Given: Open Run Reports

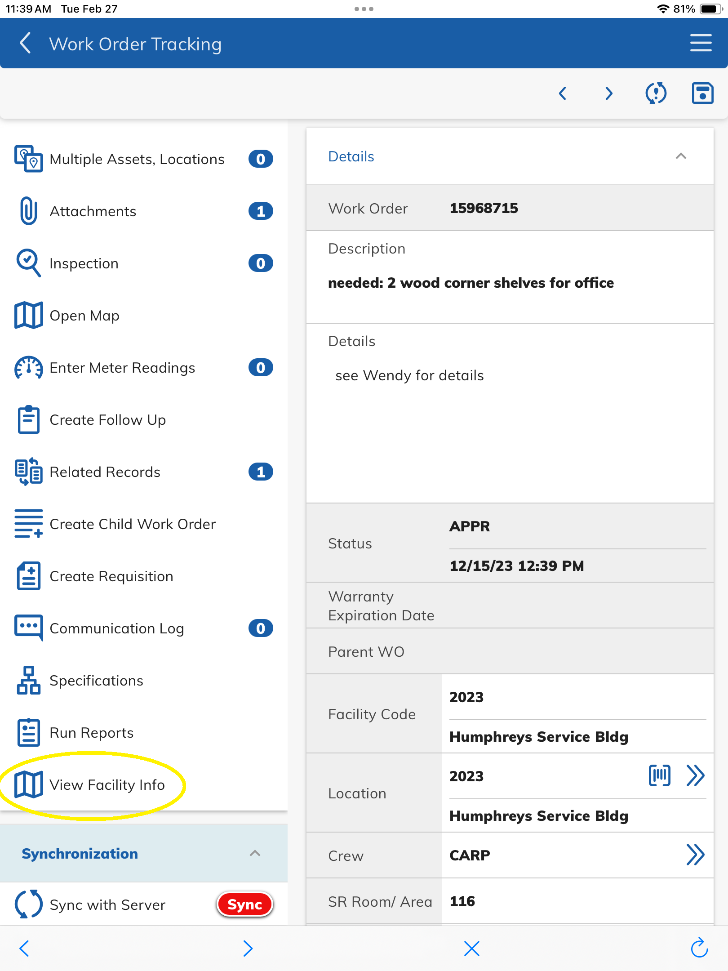Looking at the screenshot, I should pyautogui.click(x=144, y=732).
